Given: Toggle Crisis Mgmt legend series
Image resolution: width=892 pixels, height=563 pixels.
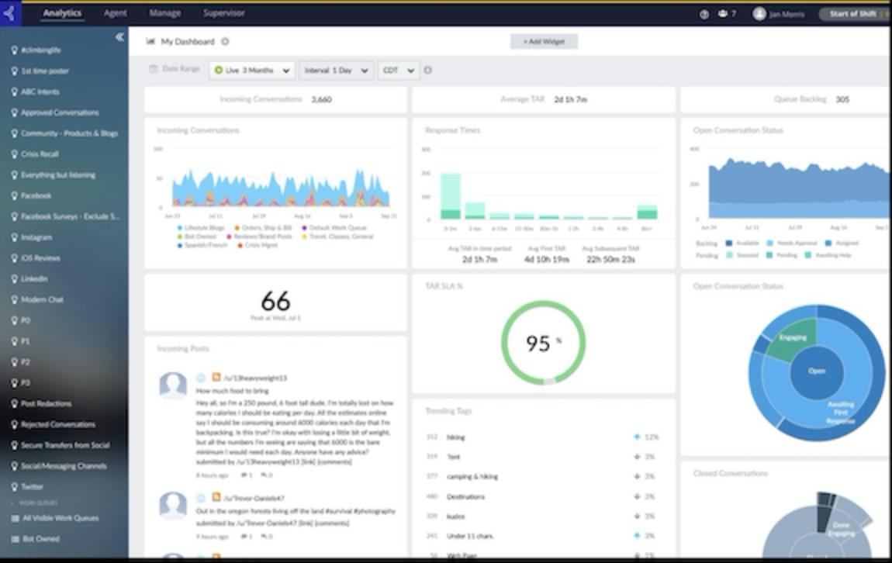Looking at the screenshot, I should (x=257, y=245).
